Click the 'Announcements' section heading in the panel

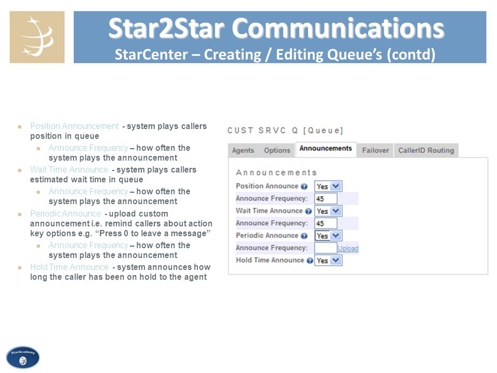click(276, 173)
